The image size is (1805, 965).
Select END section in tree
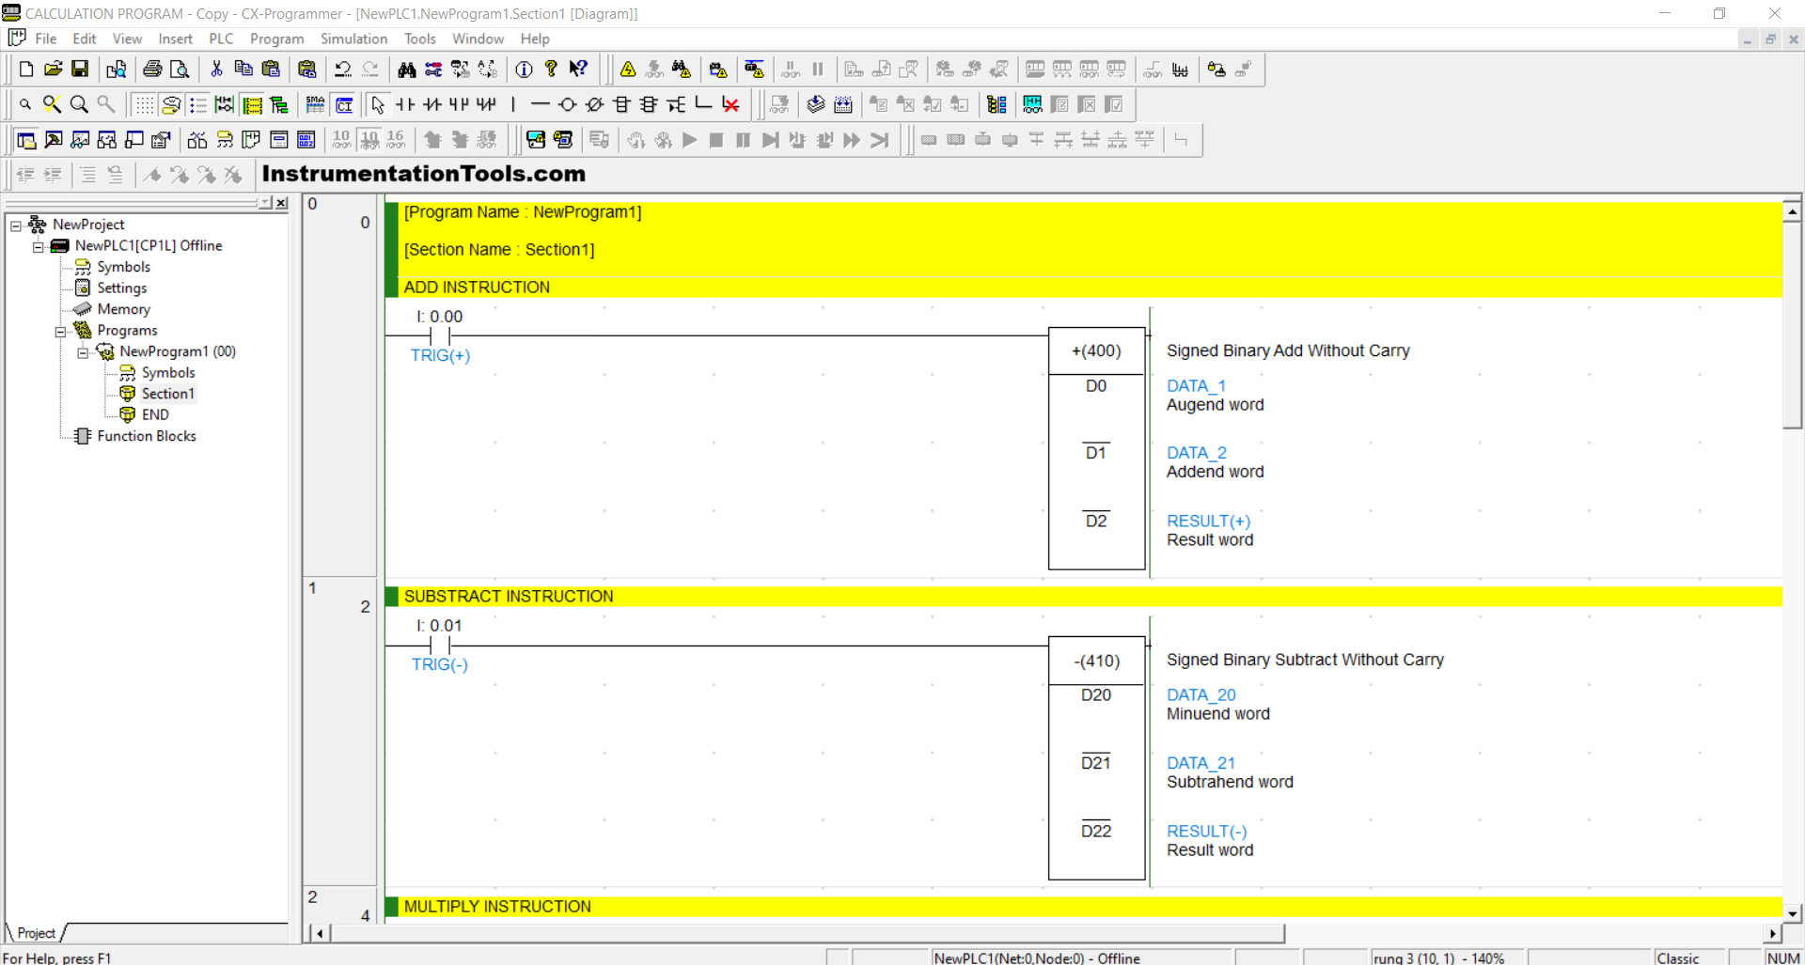point(155,414)
